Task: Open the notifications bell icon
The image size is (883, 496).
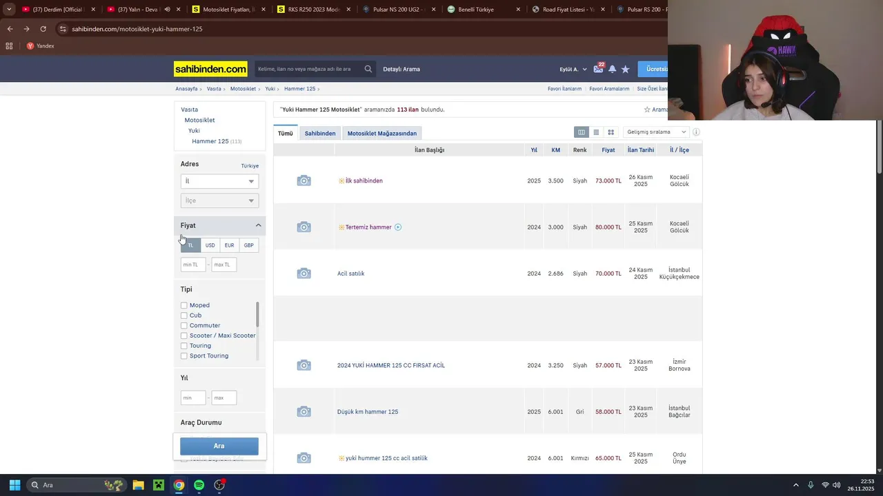Action: click(612, 69)
